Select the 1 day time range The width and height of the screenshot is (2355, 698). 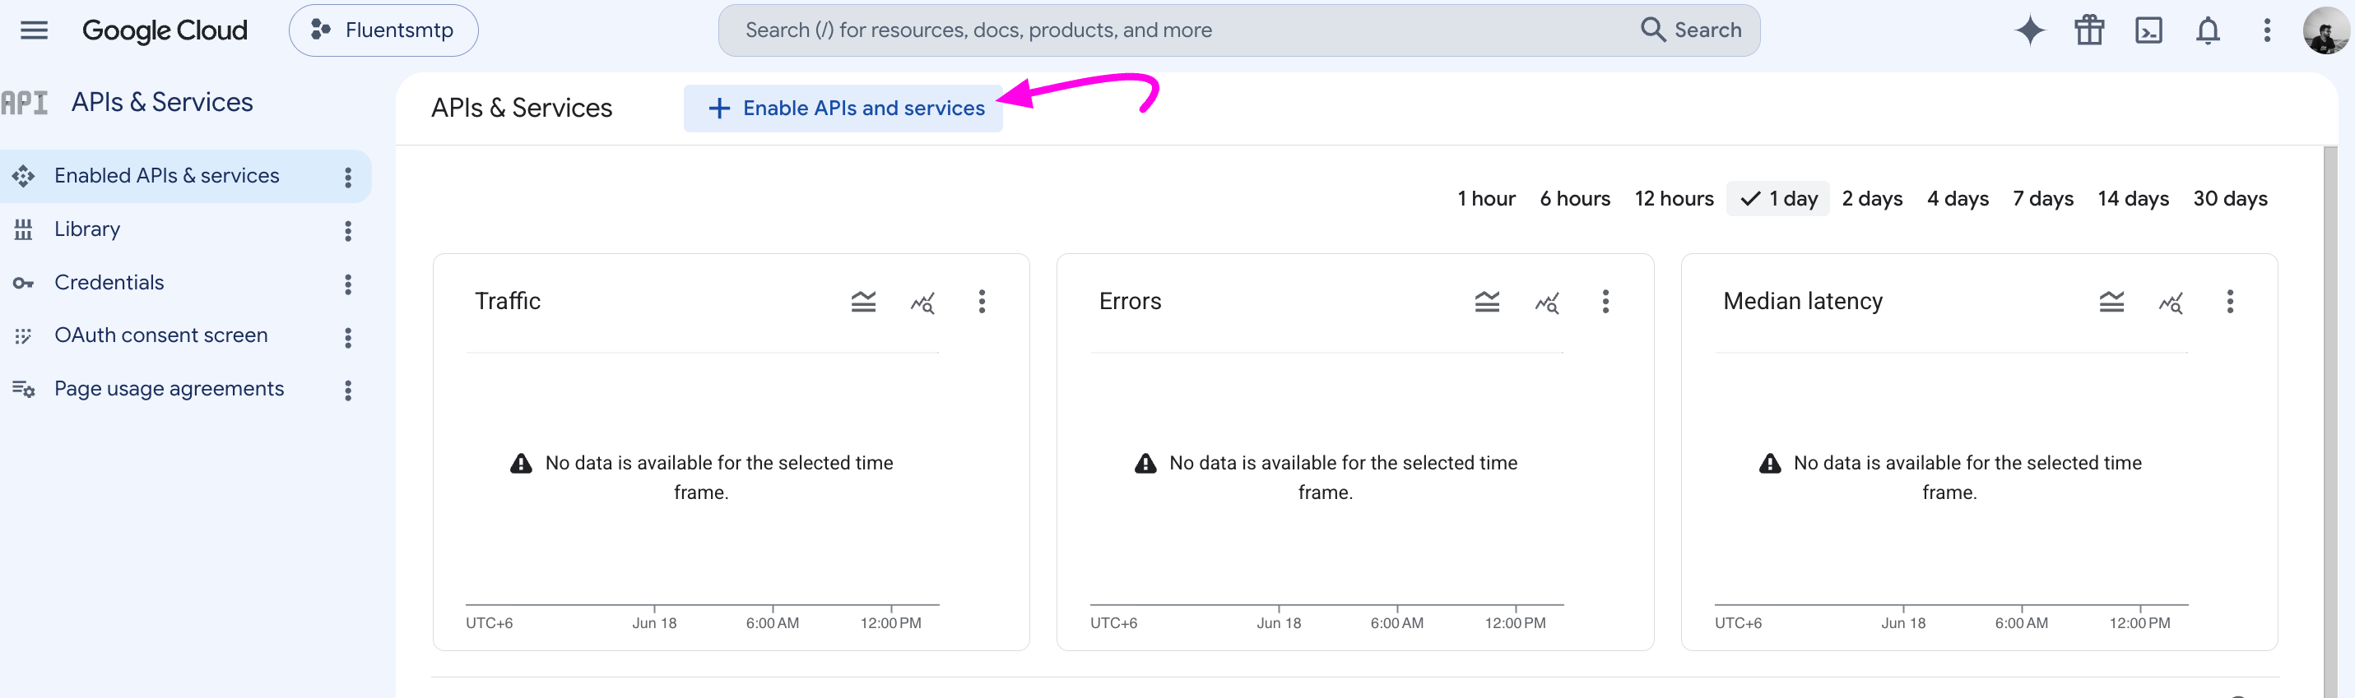(1778, 198)
